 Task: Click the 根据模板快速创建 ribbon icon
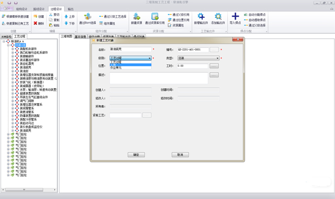(4, 16)
